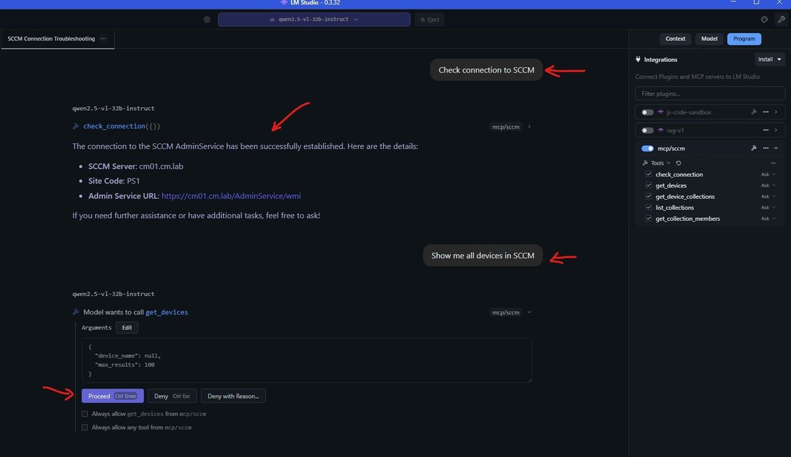Switch to the Model tab
Image resolution: width=791 pixels, height=457 pixels.
[x=709, y=39]
